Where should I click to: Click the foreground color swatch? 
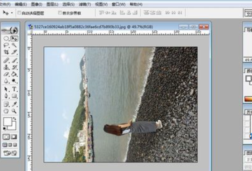(x=8, y=122)
